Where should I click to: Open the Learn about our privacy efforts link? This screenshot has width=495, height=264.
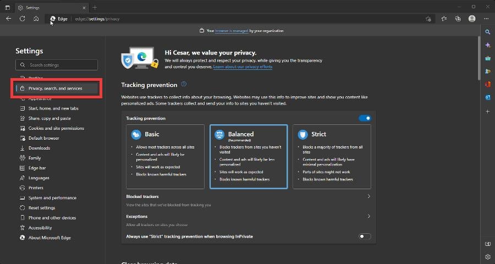tap(243, 67)
